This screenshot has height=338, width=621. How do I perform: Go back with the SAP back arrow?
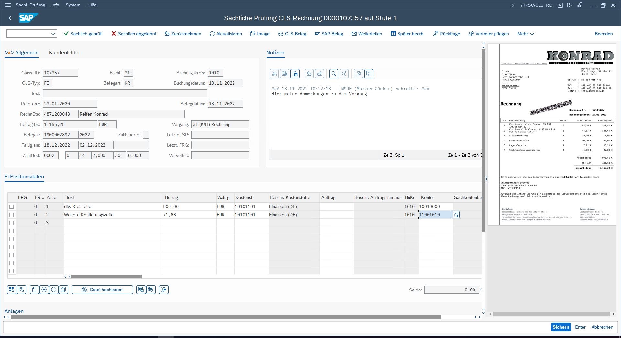(x=10, y=18)
